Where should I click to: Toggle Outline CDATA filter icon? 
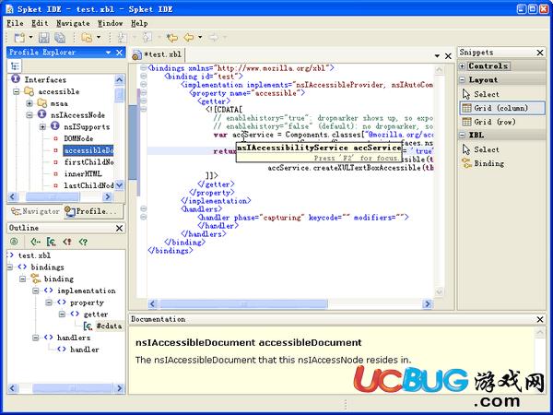pos(52,242)
